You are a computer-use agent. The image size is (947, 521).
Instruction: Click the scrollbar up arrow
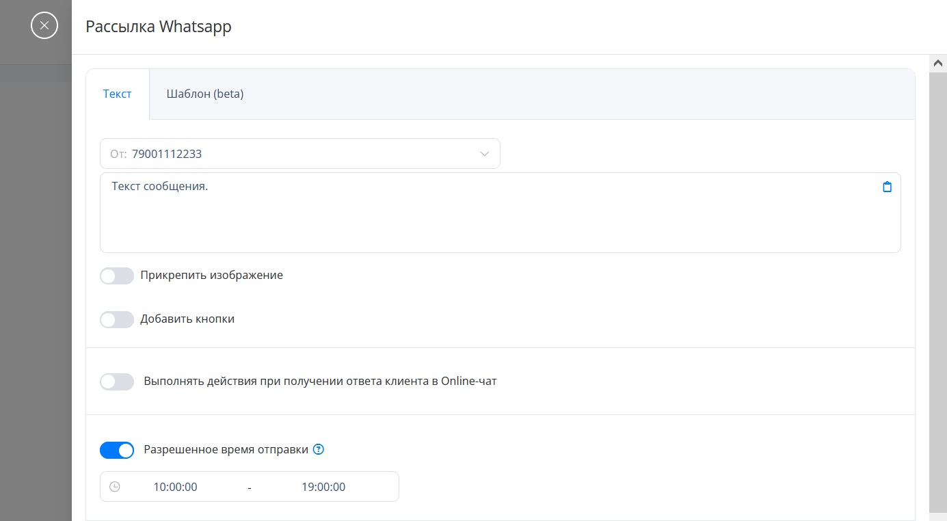pos(937,62)
